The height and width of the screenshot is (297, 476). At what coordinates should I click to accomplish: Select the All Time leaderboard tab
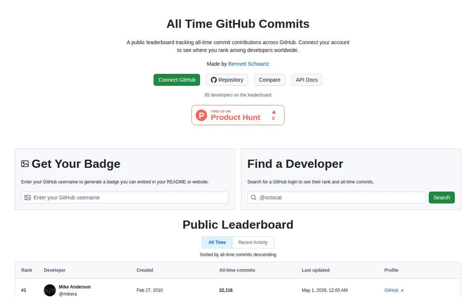[x=217, y=242]
